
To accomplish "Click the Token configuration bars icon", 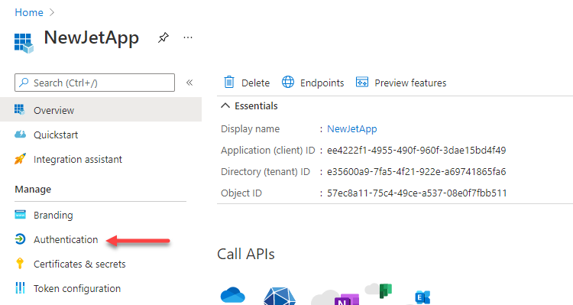I will coord(20,288).
